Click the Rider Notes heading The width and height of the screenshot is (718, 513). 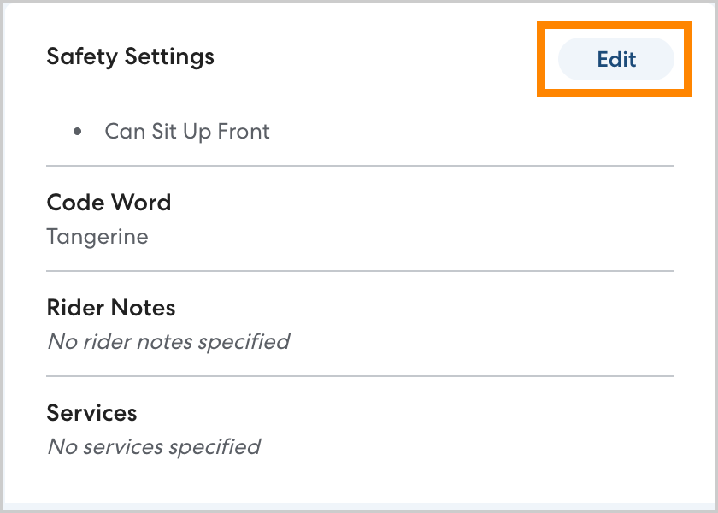click(111, 308)
